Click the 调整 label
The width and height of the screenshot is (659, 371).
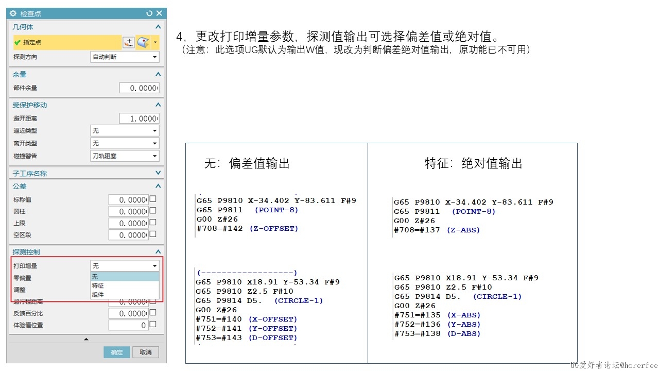tap(20, 290)
